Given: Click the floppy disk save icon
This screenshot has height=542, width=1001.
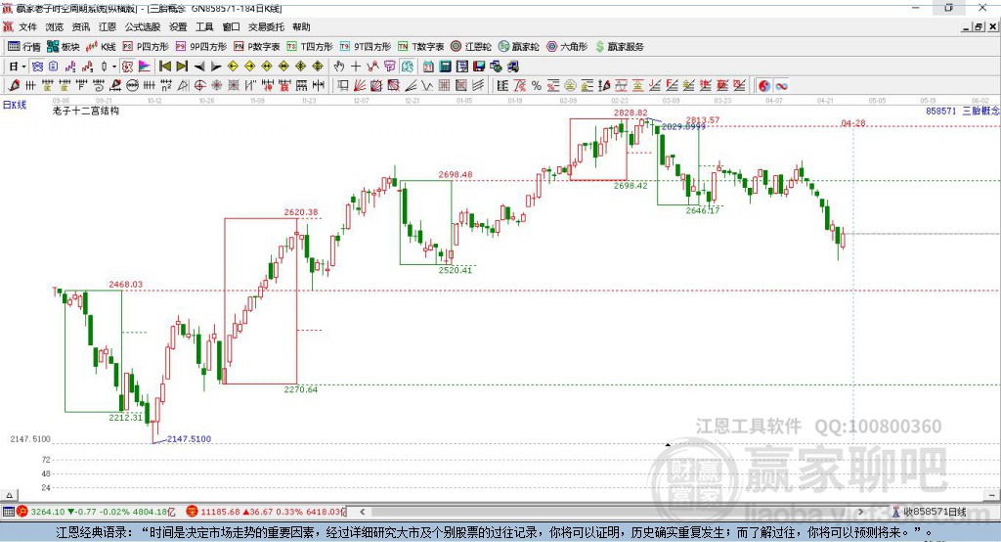Looking at the screenshot, I should click(479, 67).
